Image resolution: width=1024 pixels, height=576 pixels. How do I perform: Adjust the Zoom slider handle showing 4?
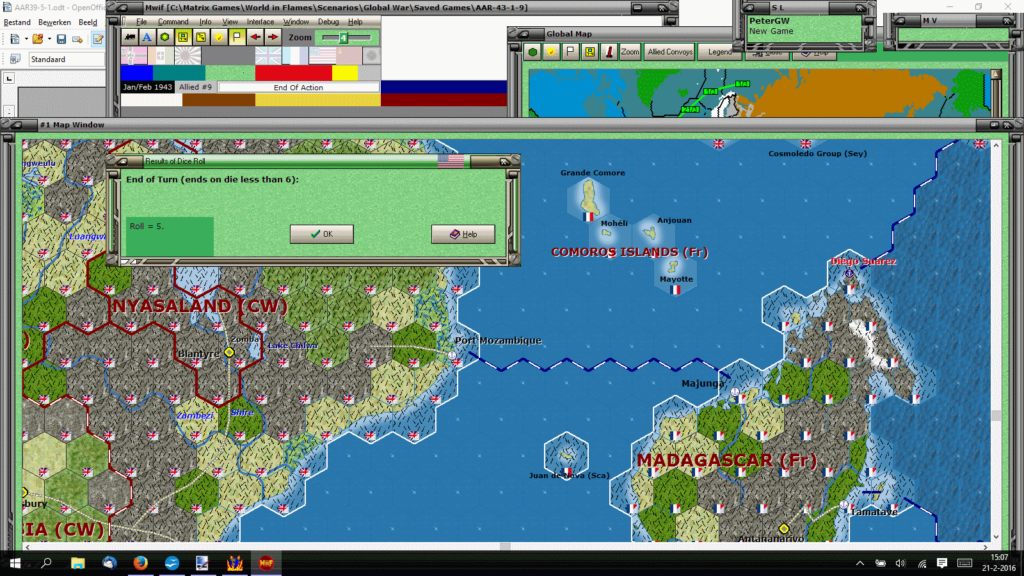pyautogui.click(x=344, y=38)
